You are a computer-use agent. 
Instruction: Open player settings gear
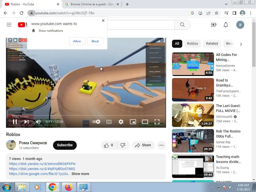pyautogui.click(x=121, y=122)
